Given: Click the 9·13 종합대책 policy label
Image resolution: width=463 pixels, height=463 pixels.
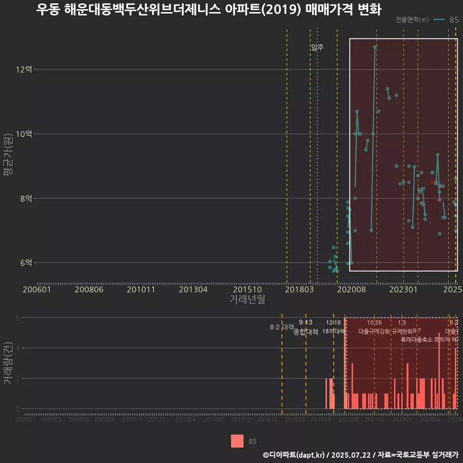Looking at the screenshot, I should [x=306, y=327].
